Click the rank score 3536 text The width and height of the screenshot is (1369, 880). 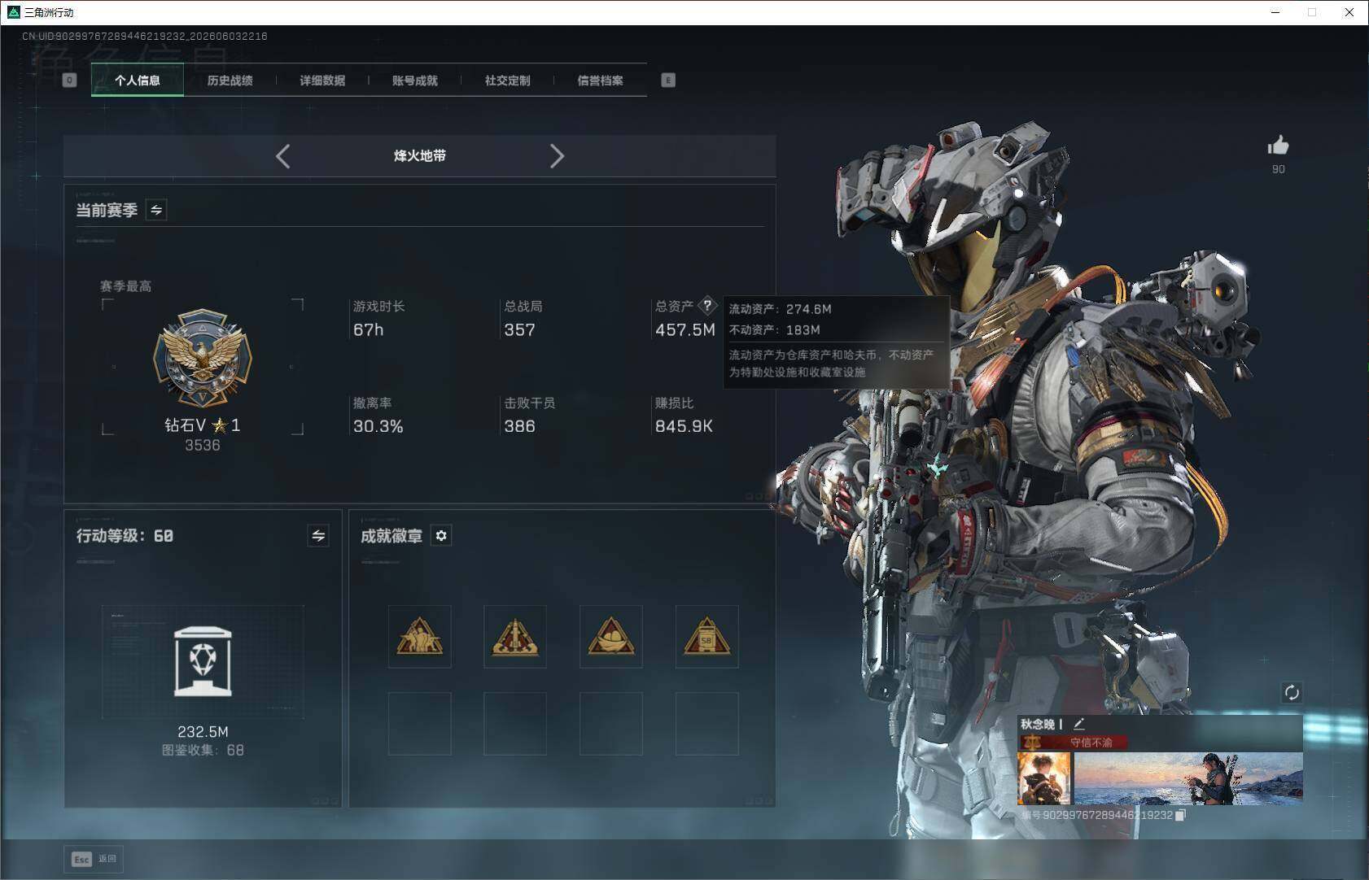[203, 445]
